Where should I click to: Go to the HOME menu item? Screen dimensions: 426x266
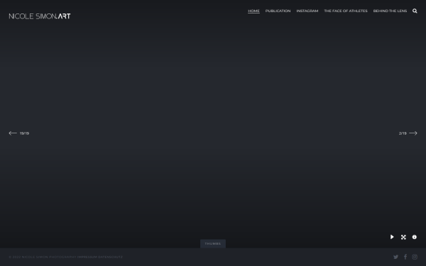tap(253, 11)
